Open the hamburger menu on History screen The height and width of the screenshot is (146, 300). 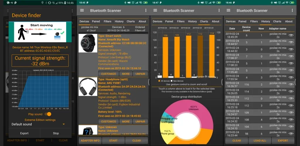pos(228,10)
